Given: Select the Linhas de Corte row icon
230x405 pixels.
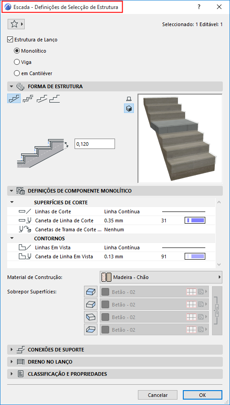Looking at the screenshot, I should tap(25, 211).
